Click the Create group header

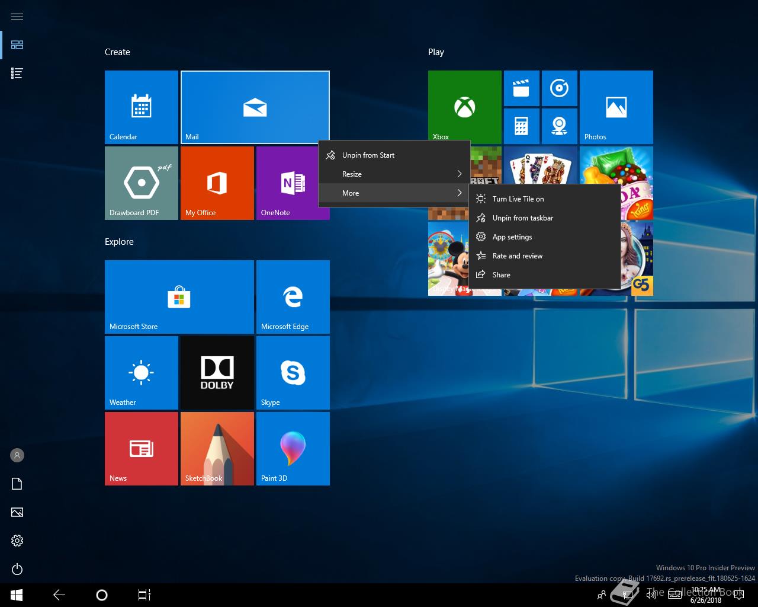click(x=117, y=52)
